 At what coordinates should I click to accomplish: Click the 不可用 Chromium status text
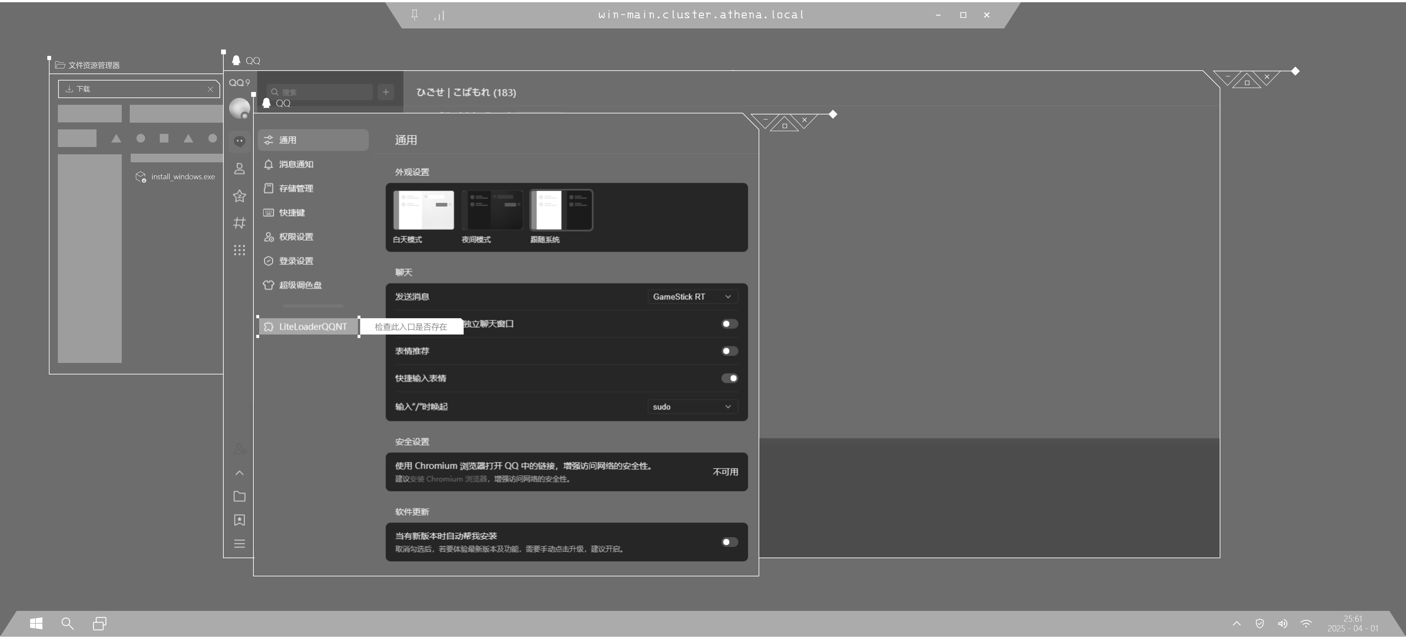pos(725,472)
